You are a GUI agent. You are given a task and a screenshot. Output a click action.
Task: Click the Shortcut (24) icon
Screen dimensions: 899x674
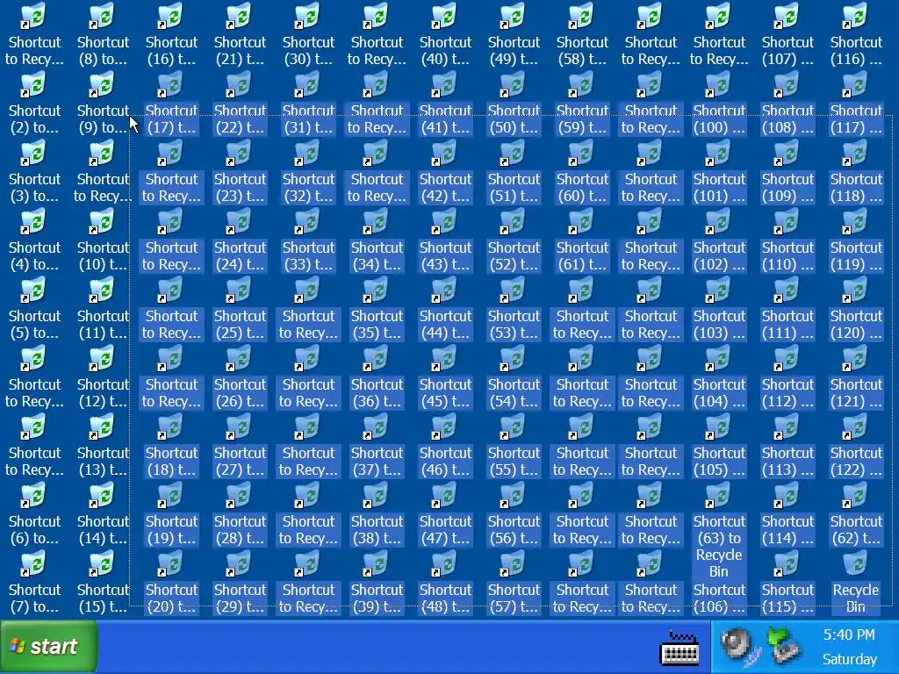click(x=240, y=221)
